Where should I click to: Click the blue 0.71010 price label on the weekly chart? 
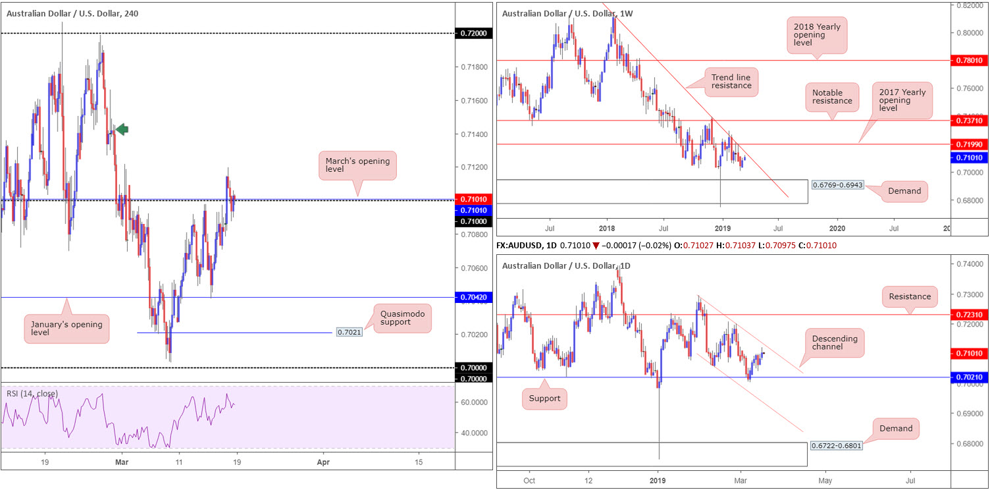pyautogui.click(x=969, y=157)
